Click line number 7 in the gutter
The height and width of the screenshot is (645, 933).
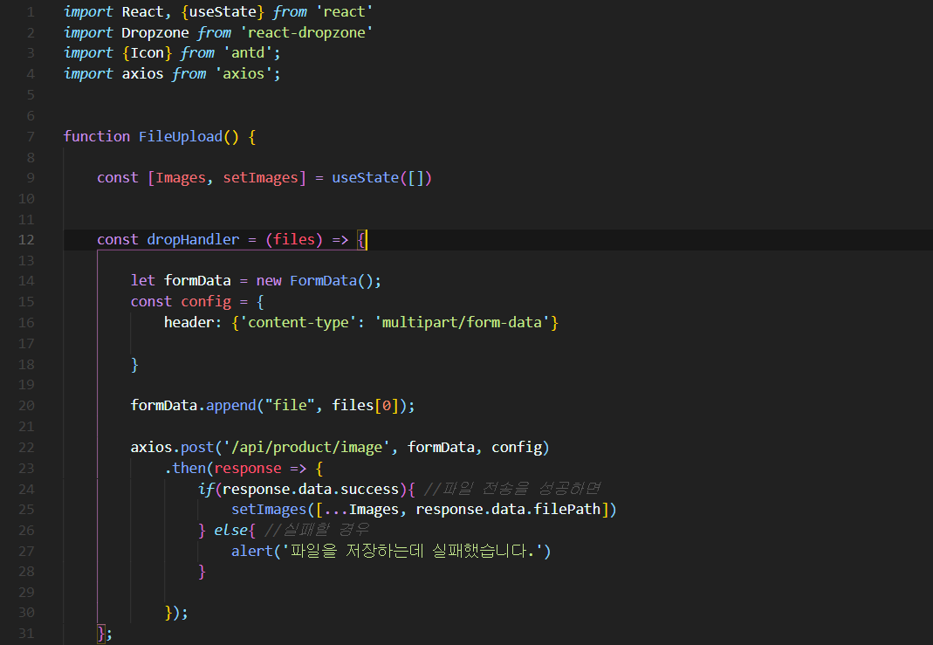pos(31,137)
